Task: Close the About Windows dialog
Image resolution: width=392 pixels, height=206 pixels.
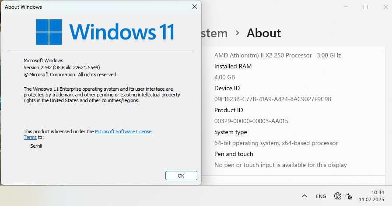Action: point(195,7)
